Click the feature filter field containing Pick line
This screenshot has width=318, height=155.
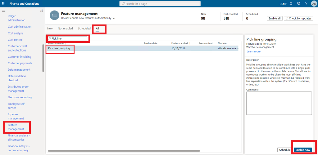[67, 38]
